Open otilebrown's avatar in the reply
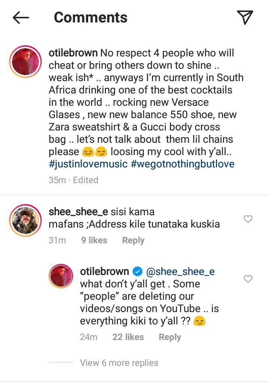Viewport: 269px width, 389px height. (61, 277)
